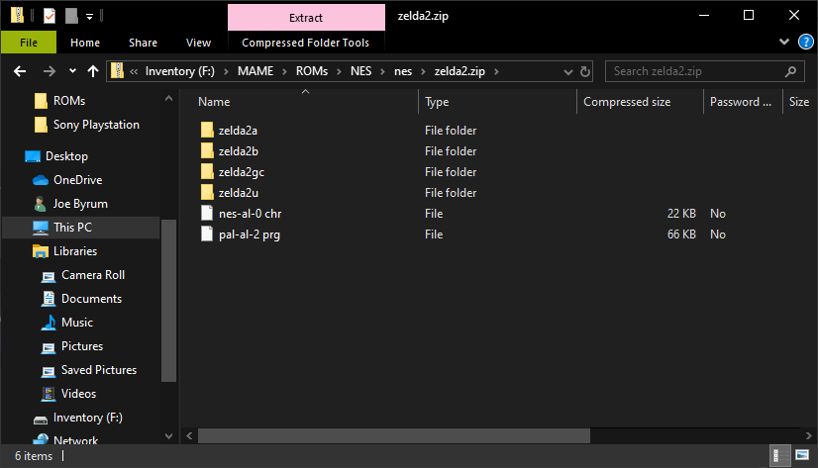Open Sony Playstation in navigation pane
Screen dimensions: 818x468
pyautogui.click(x=96, y=125)
